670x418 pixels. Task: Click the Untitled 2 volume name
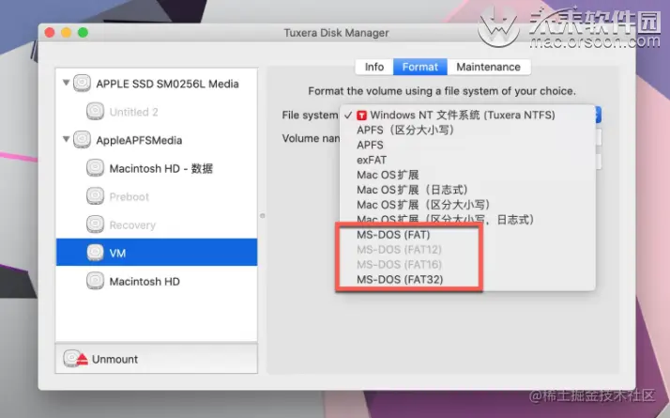click(x=134, y=112)
